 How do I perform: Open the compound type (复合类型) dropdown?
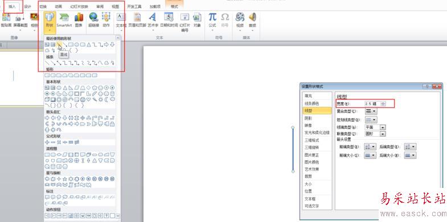click(371, 111)
